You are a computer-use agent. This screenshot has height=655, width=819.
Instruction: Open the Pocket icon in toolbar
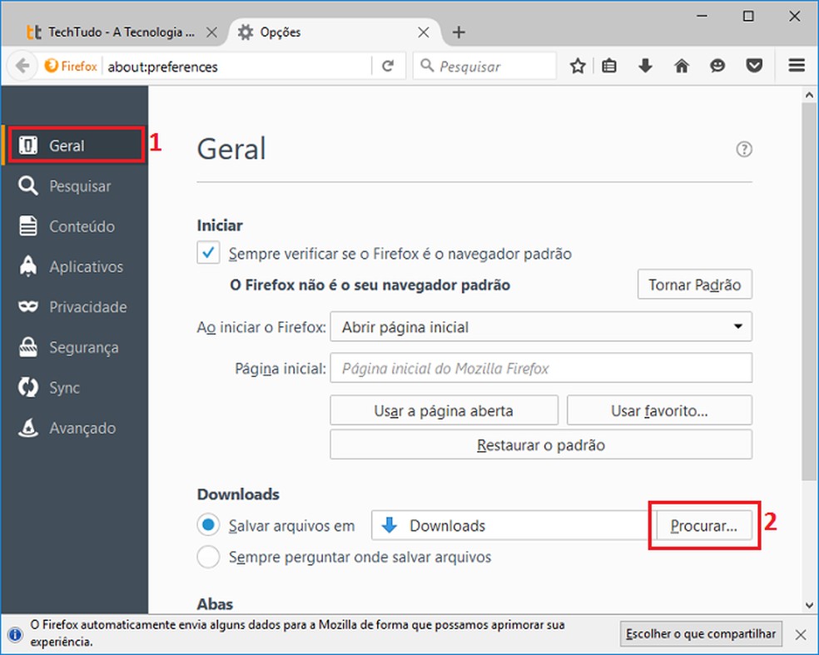[754, 66]
